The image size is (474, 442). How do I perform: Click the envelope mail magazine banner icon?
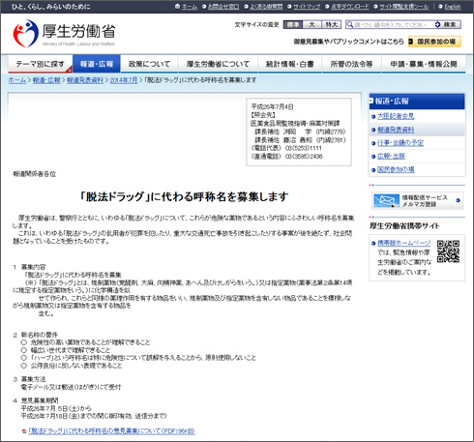[386, 201]
